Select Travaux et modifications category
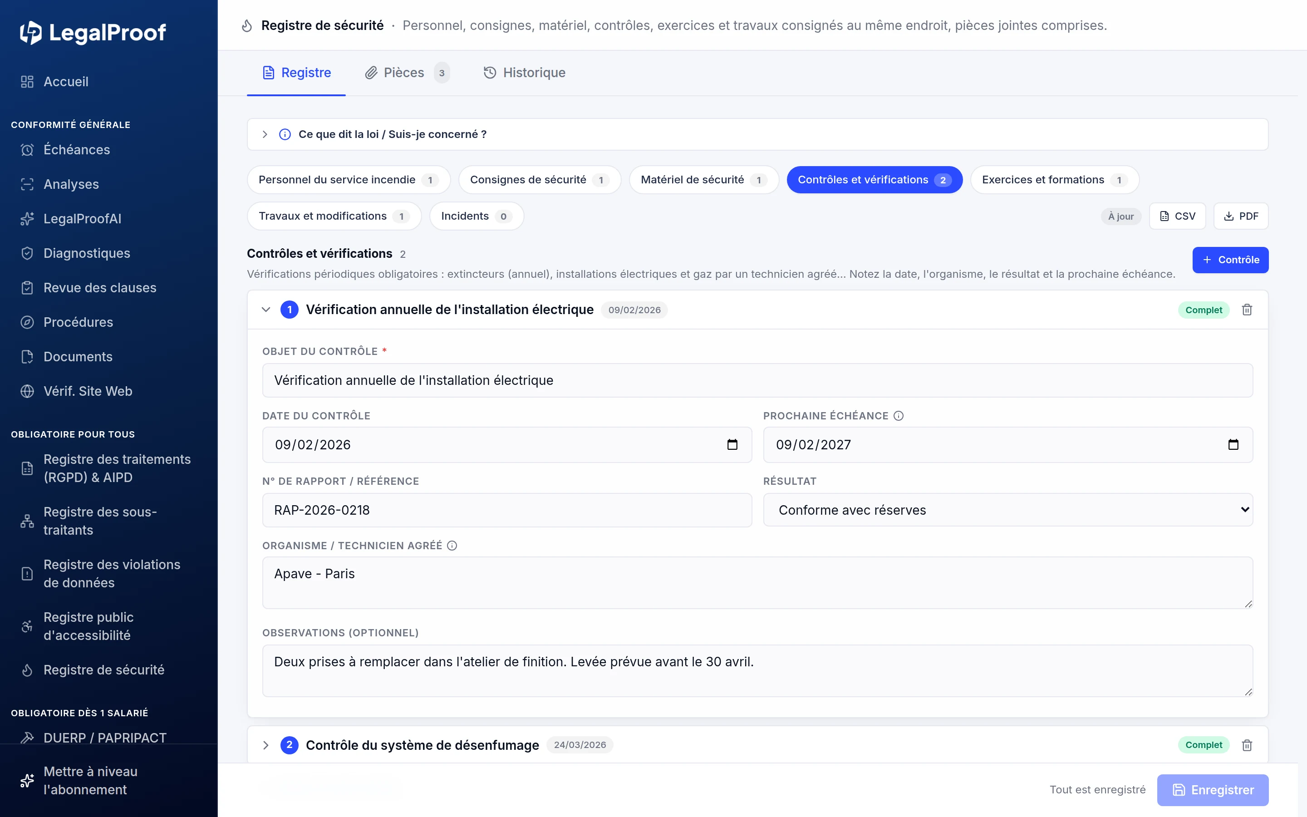 point(334,216)
